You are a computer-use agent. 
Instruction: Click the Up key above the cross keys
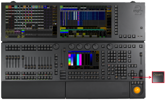[x=133, y=71]
